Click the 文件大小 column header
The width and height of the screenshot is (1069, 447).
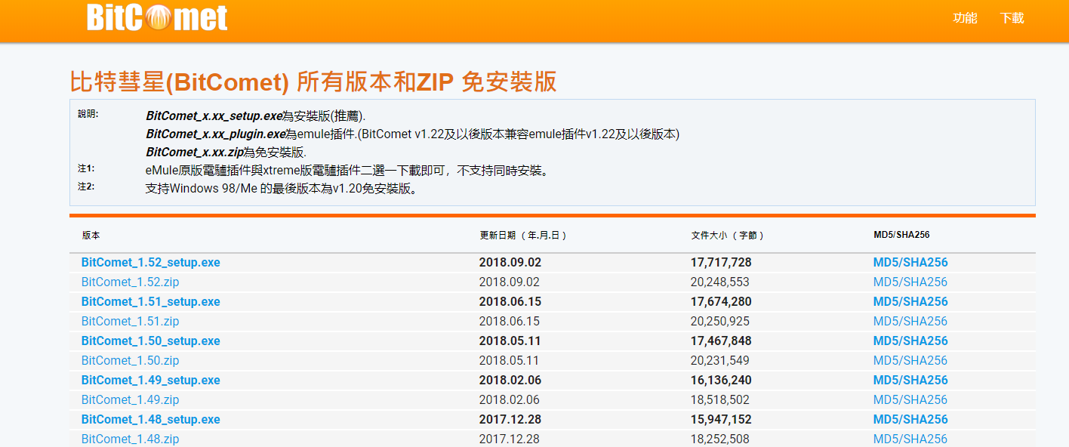728,236
